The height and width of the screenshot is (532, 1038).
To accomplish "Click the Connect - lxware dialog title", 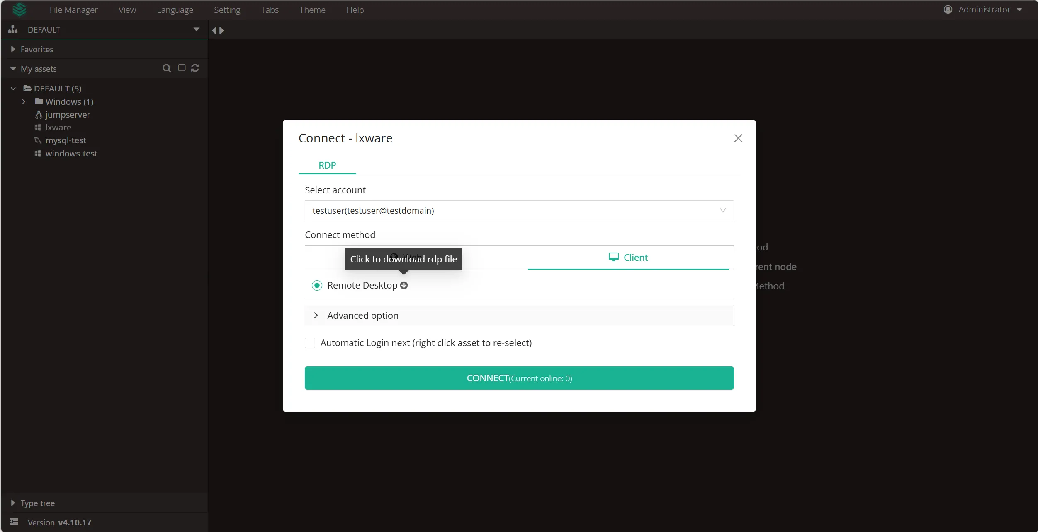I will coord(345,138).
